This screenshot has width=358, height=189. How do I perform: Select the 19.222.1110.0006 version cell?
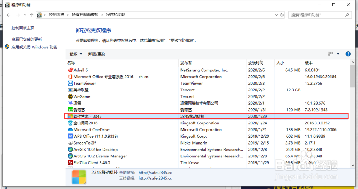[x=320, y=129]
